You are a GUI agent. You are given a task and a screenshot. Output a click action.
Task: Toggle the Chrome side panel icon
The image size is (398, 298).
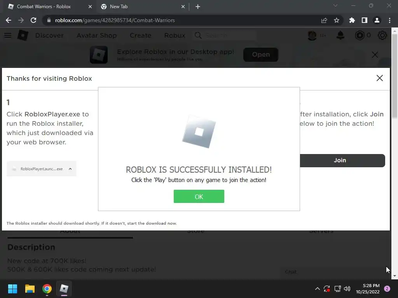tap(365, 20)
